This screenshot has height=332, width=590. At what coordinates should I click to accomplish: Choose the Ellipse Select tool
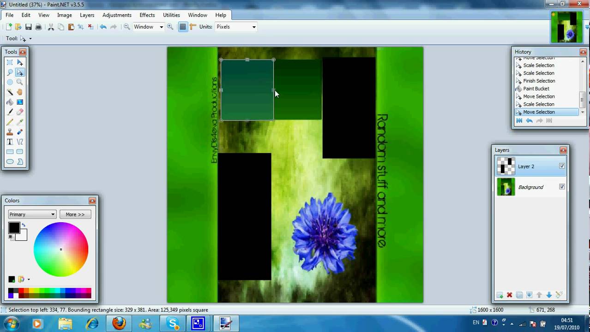[x=9, y=83]
